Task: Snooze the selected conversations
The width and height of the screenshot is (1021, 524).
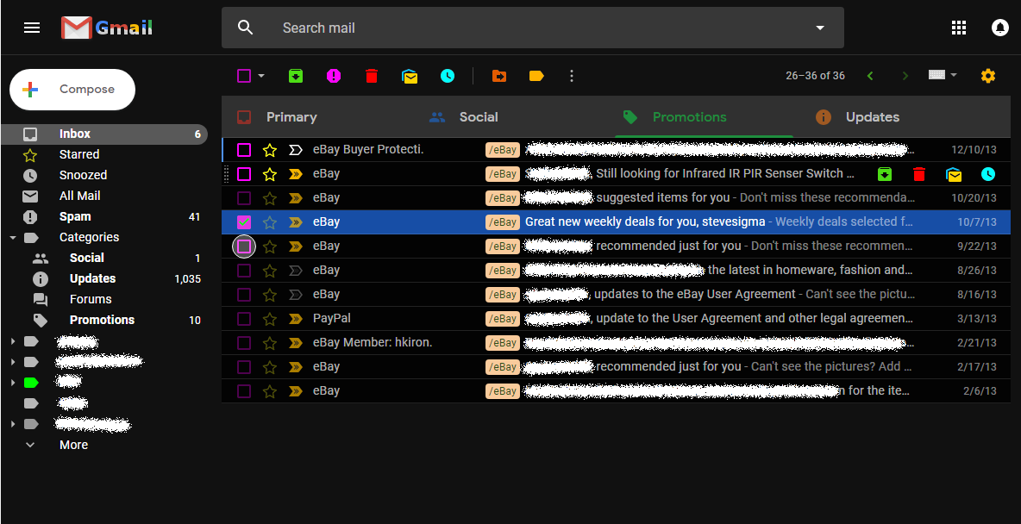Action: tap(448, 76)
